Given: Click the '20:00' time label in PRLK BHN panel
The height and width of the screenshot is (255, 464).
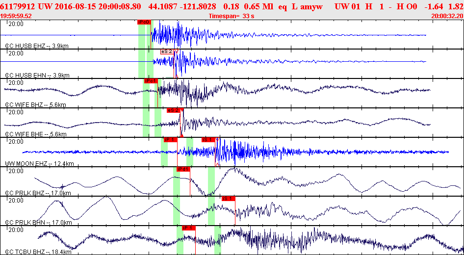Looking at the screenshot, I should pos(16,201).
